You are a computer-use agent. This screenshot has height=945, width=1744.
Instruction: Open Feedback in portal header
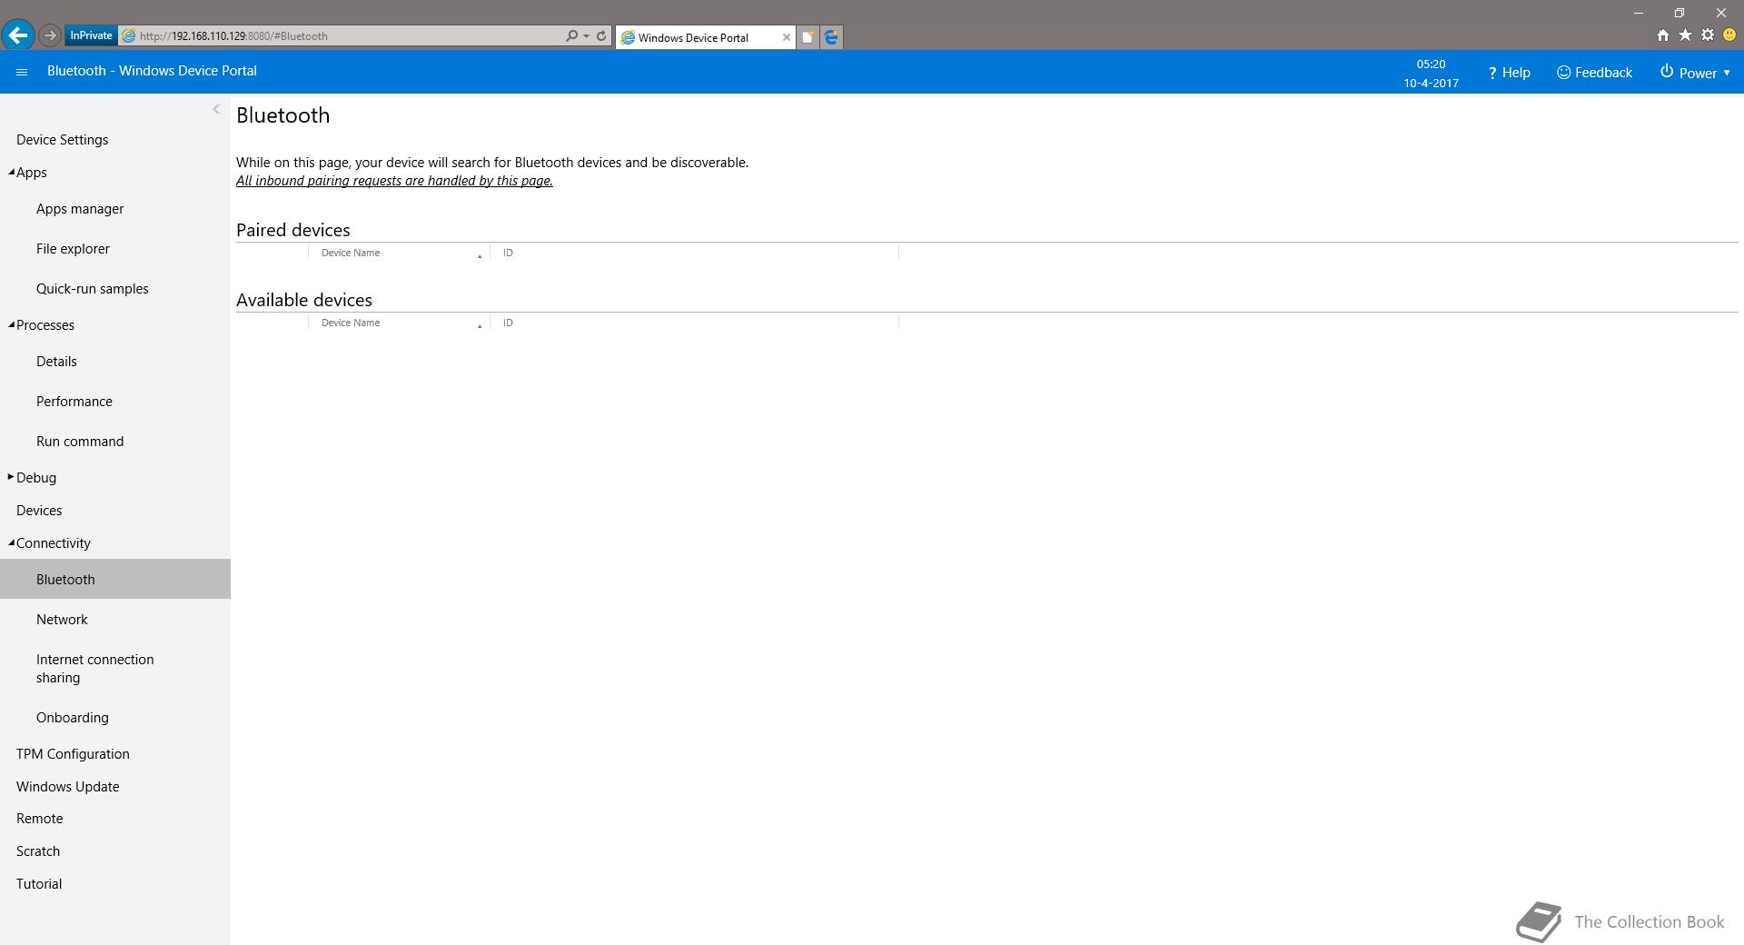coord(1594,73)
